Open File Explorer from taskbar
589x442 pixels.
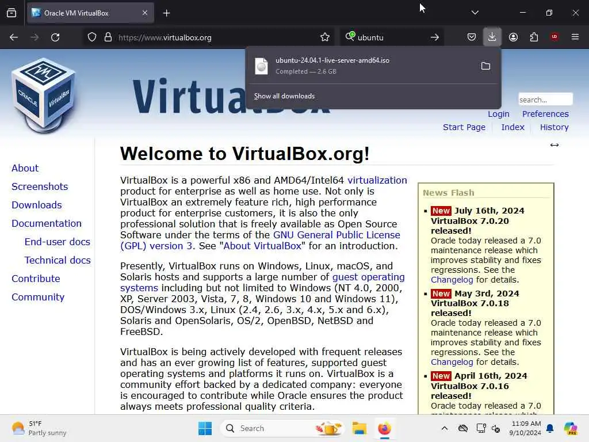(359, 428)
